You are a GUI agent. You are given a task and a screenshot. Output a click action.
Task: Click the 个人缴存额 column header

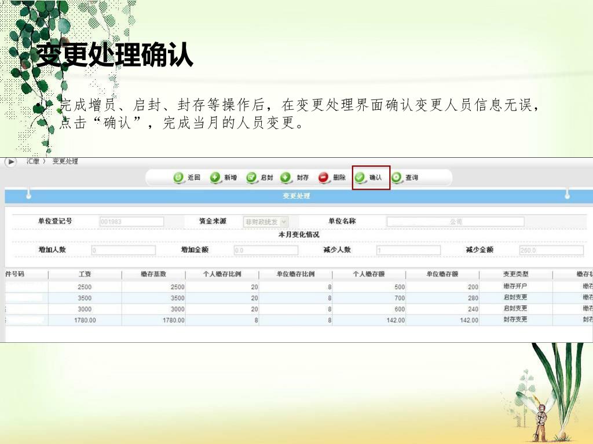pos(369,274)
